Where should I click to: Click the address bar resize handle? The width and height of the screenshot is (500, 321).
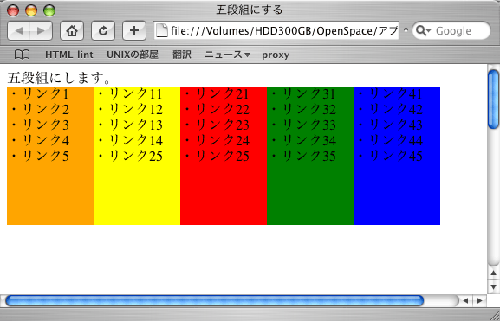click(406, 30)
